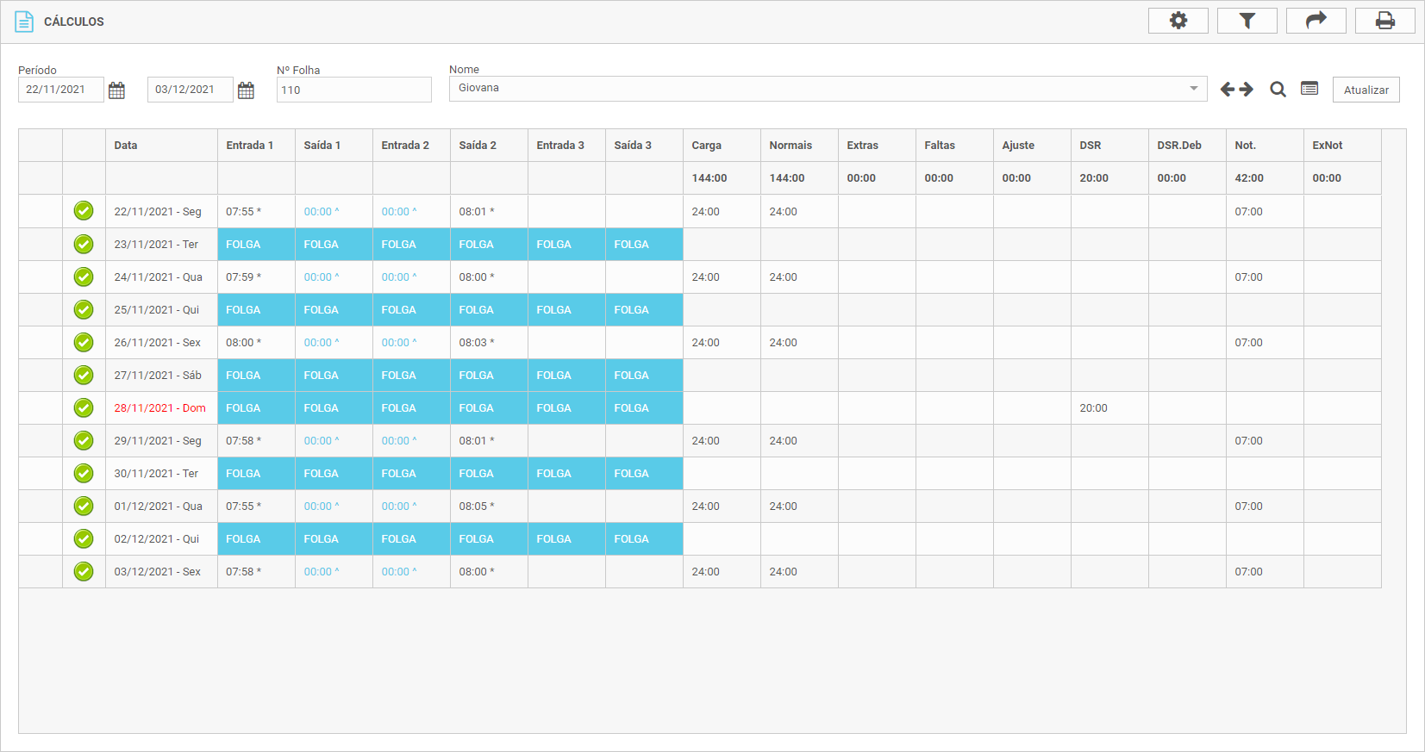Image resolution: width=1425 pixels, height=752 pixels.
Task: Click the filter funnel icon
Action: pyautogui.click(x=1247, y=21)
